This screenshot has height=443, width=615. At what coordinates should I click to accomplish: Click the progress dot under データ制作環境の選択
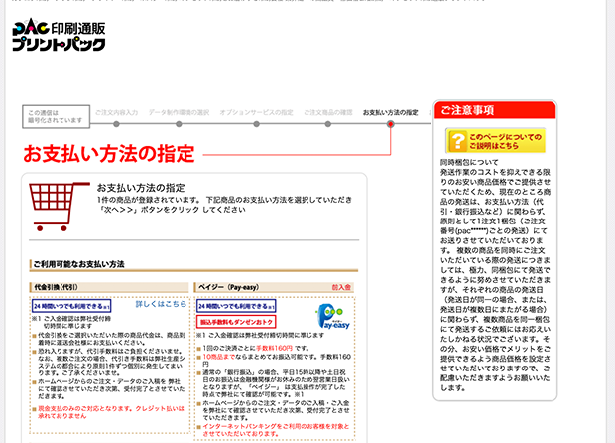pos(179,124)
